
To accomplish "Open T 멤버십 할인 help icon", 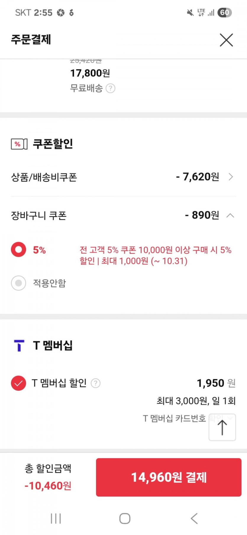I will click(96, 383).
